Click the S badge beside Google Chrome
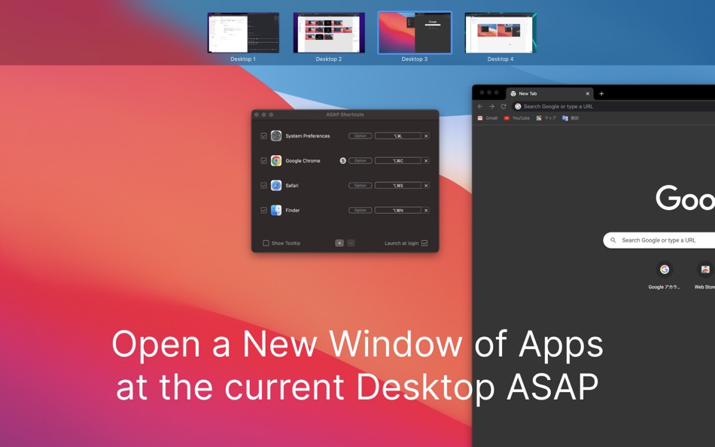Viewport: 715px width, 447px height. pyautogui.click(x=343, y=160)
